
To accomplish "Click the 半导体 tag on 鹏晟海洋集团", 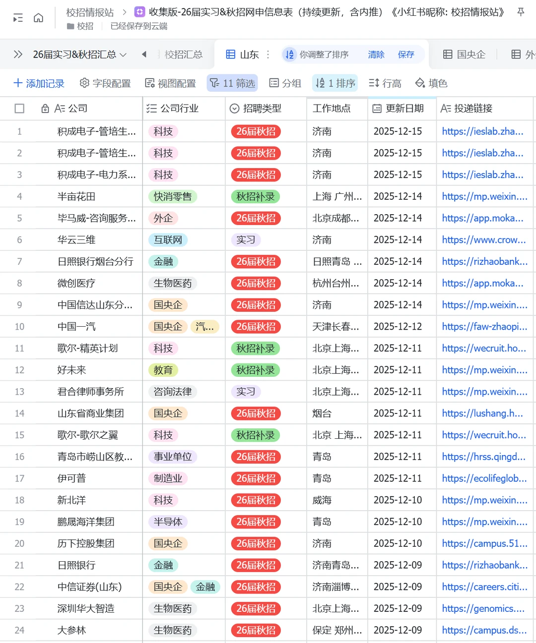I will point(168,522).
